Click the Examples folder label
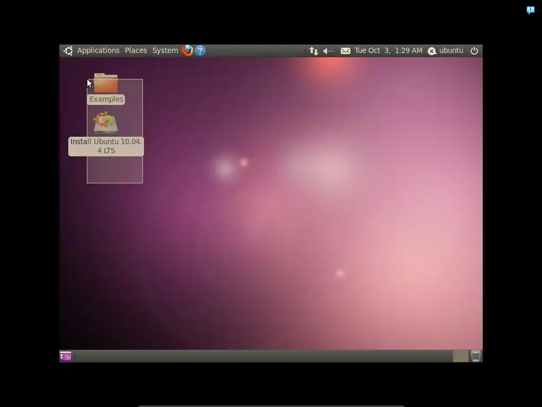 [106, 99]
